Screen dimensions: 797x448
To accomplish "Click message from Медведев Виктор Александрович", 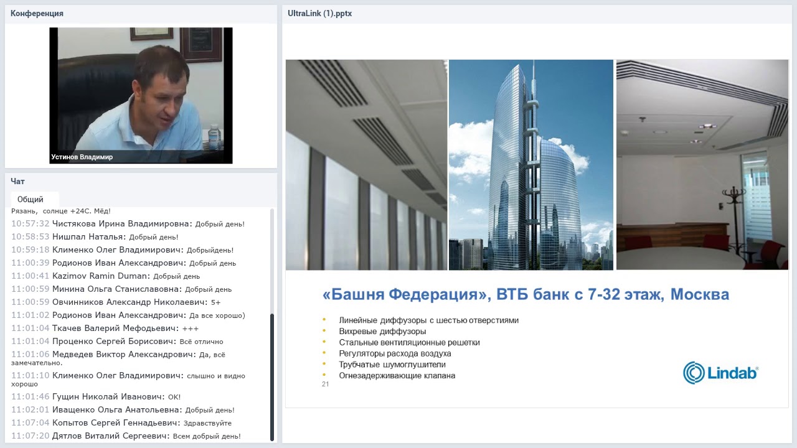I will (x=118, y=358).
